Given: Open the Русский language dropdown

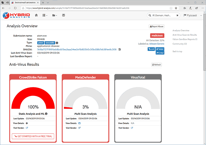Looking at the screenshot, I should point(192,16).
